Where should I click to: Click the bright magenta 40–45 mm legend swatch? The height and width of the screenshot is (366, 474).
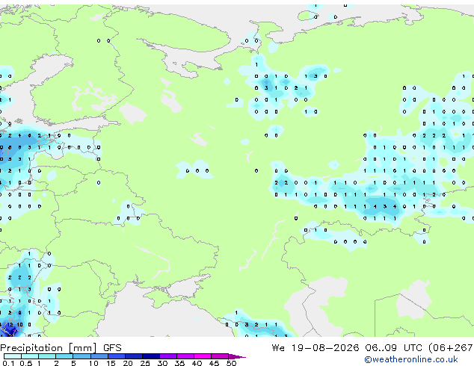tap(203, 356)
